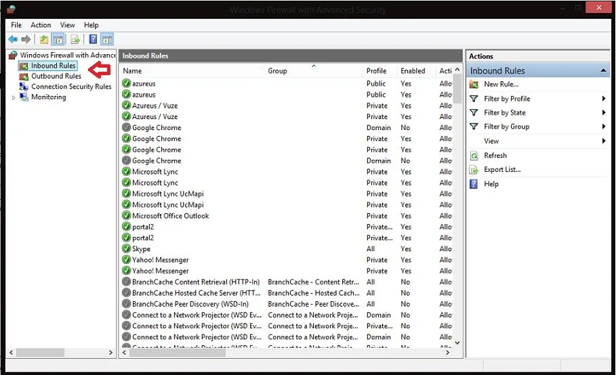Select the BranchCache Content Retrieval (HTTP-In) rule
Viewport: 616px width, 375px height.
(x=196, y=282)
